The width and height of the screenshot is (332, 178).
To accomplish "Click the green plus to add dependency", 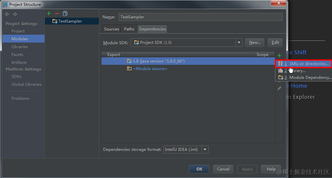I will pos(279,56).
